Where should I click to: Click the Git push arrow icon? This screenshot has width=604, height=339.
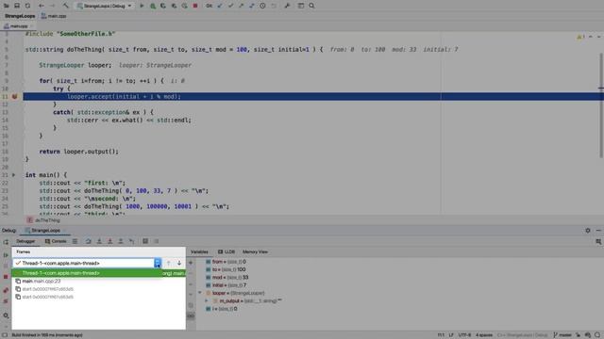click(242, 6)
